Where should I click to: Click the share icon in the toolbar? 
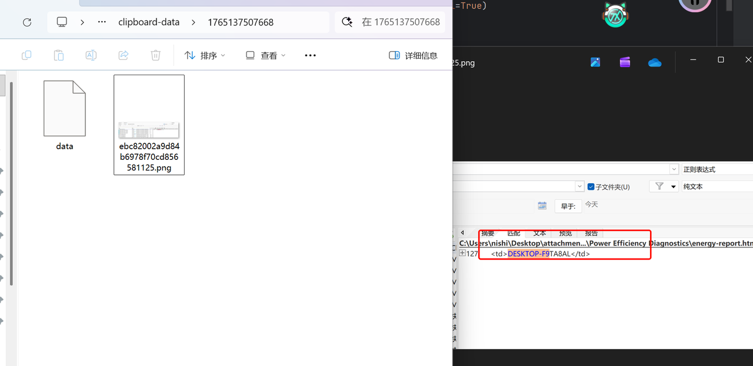[124, 55]
